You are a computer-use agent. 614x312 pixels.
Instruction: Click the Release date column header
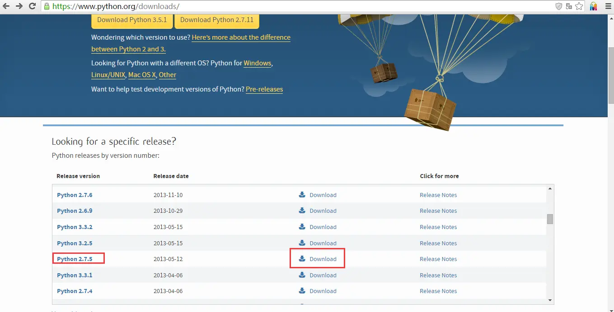click(171, 176)
